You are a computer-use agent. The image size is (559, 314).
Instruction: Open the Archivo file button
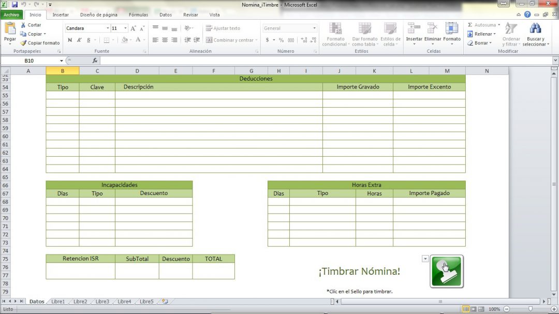[x=11, y=15]
